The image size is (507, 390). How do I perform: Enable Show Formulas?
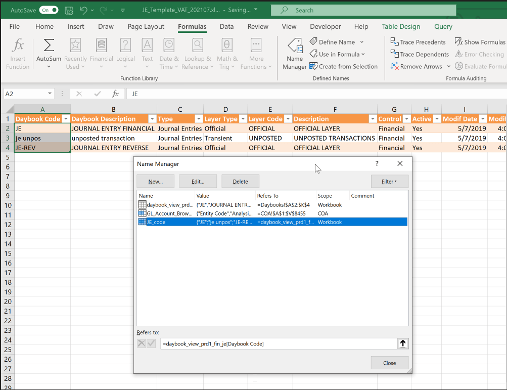pos(479,41)
